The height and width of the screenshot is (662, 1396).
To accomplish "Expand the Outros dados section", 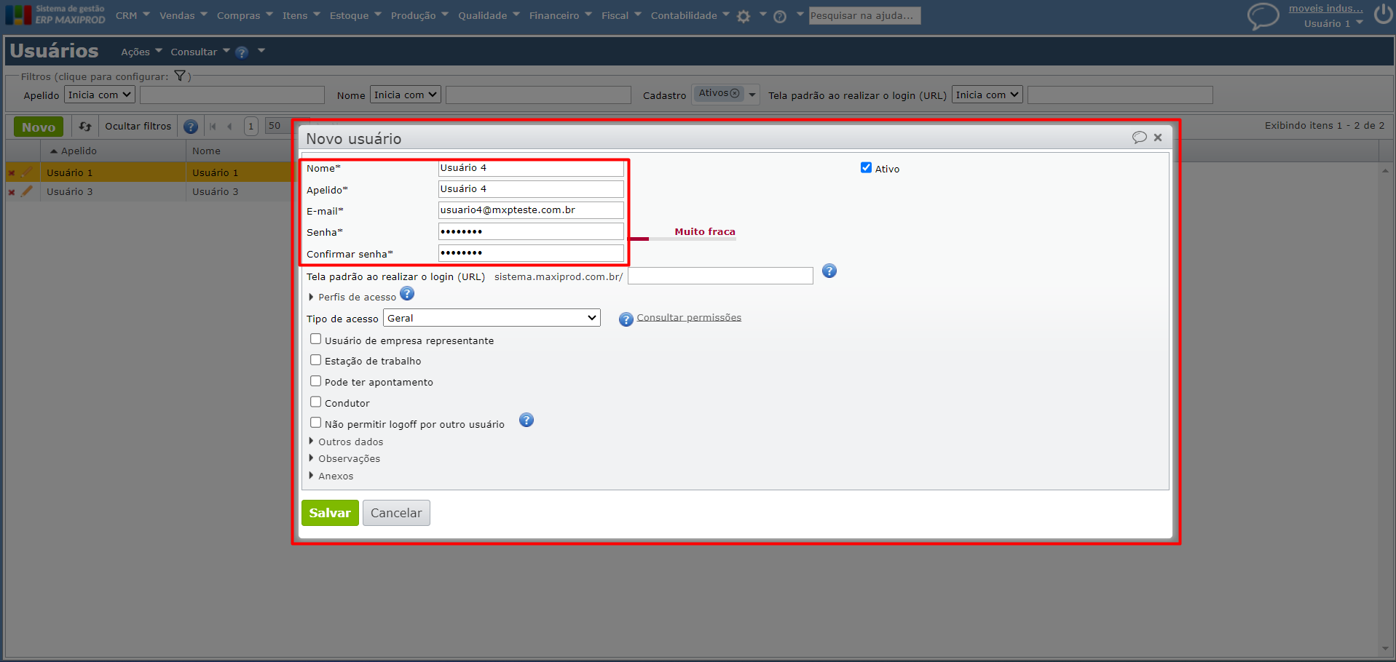I will 350,442.
